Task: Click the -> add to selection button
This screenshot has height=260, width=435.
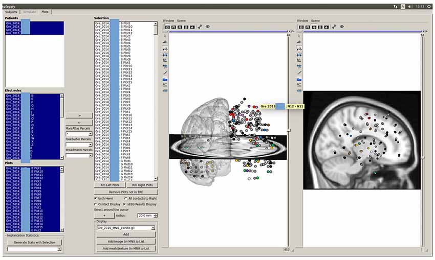Action: [x=79, y=115]
